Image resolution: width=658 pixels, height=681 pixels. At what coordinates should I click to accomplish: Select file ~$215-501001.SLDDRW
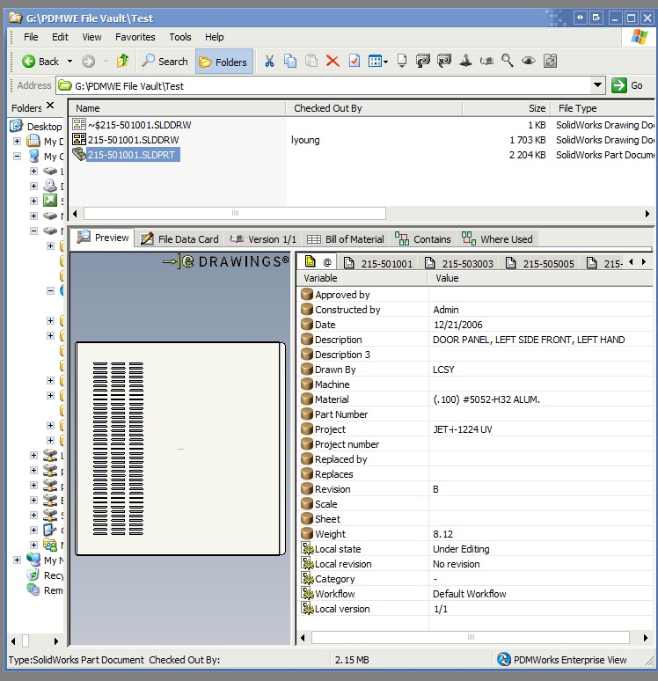coord(139,125)
